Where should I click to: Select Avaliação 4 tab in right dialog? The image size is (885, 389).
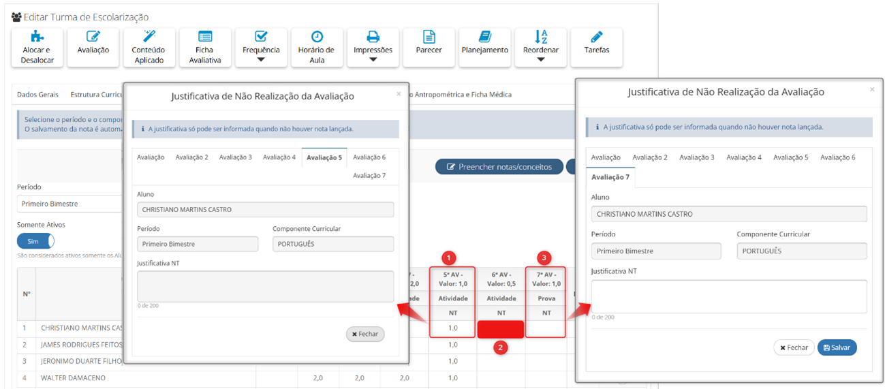[743, 157]
